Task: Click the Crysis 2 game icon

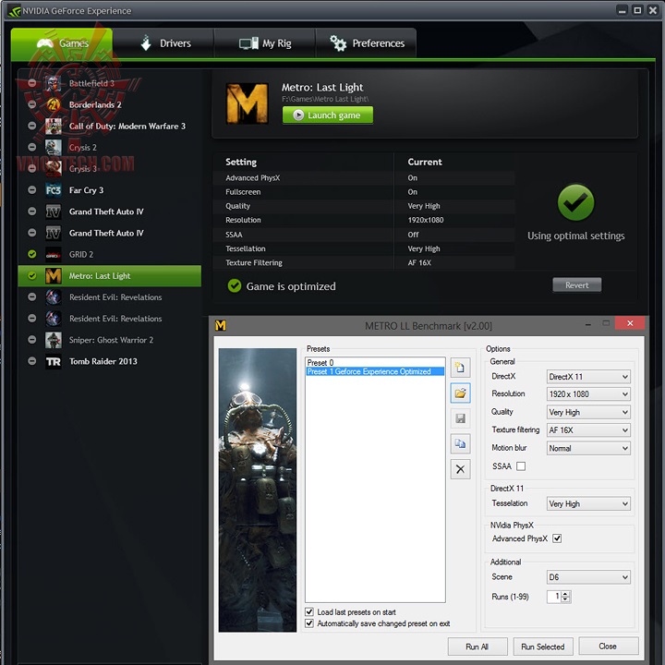Action: point(53,147)
